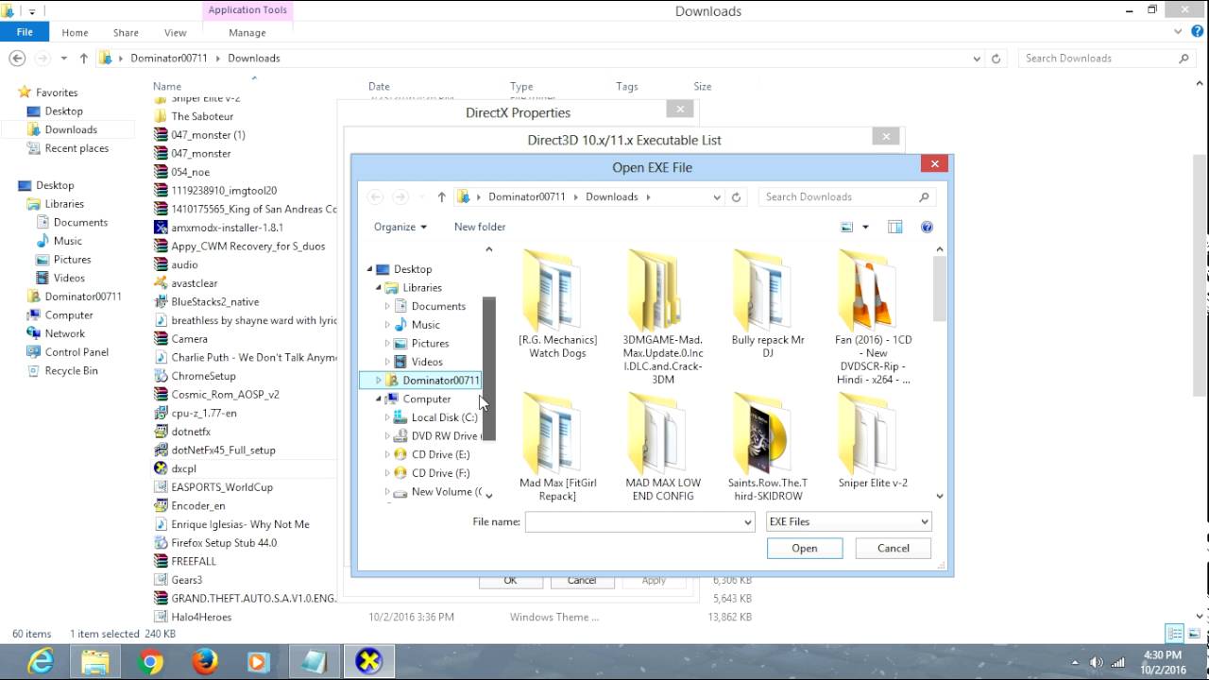
Task: Select Bully repack Mr DJ folder
Action: pyautogui.click(x=768, y=303)
